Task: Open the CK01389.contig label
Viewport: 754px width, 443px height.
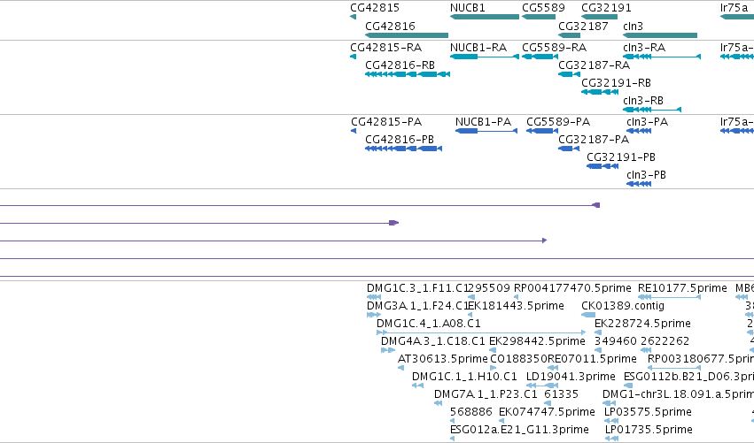Action: point(623,306)
